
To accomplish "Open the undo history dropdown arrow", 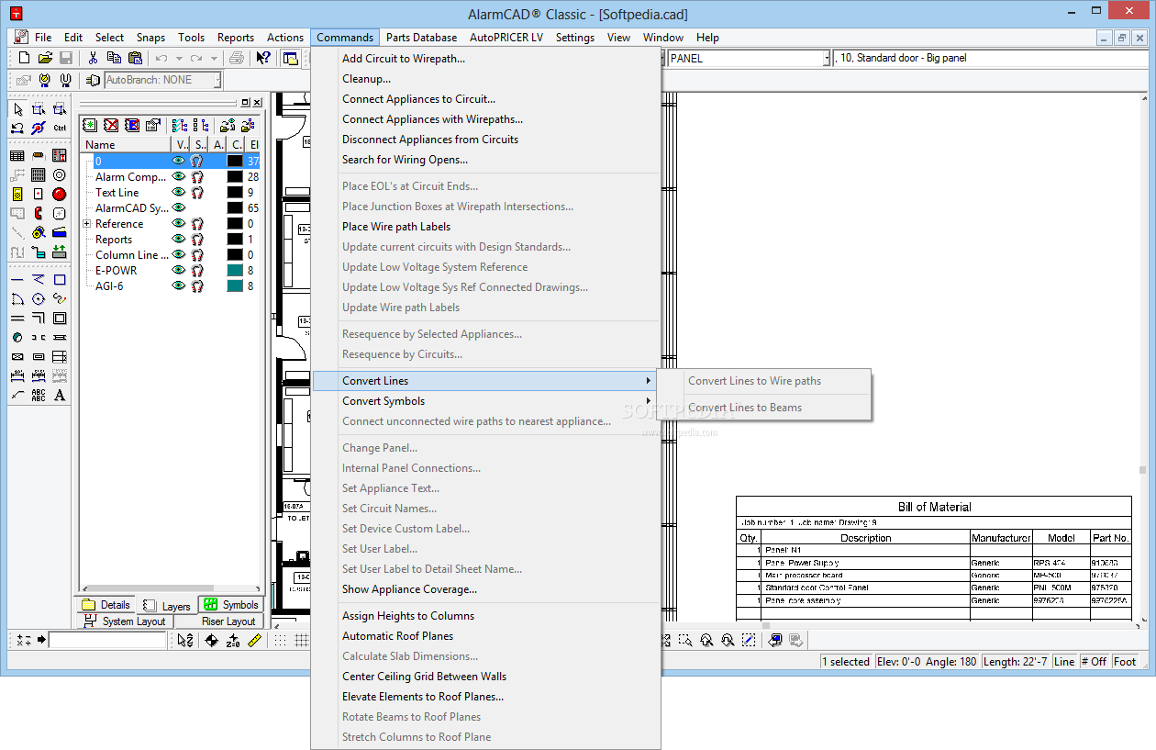I will [x=178, y=58].
